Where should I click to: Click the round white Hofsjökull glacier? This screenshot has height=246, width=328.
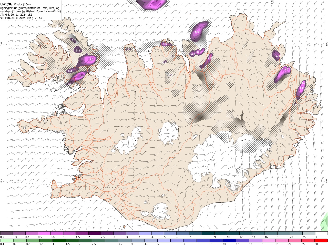[x=169, y=132]
